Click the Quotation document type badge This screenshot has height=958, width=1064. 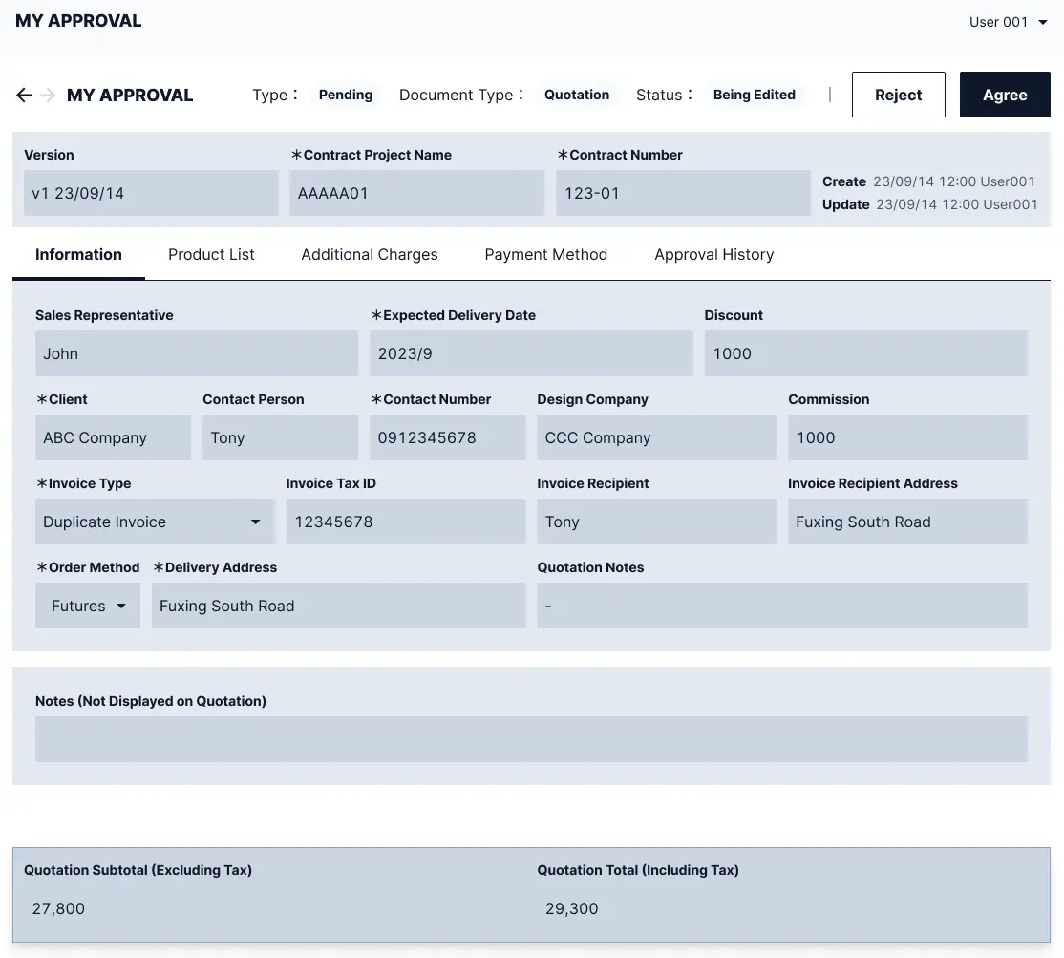tap(577, 95)
